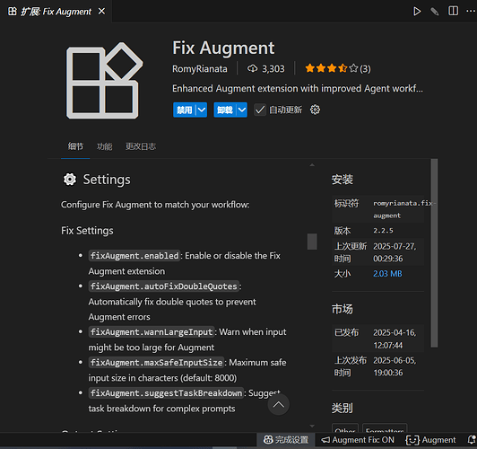The image size is (477, 449).
Task: Click the readme scroll up arrow
Action: pyautogui.click(x=312, y=165)
